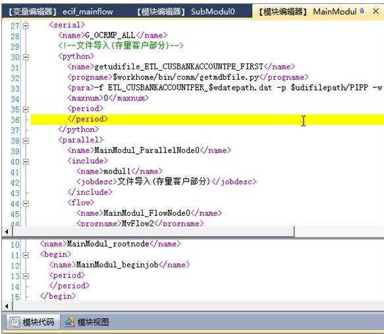Viewport: 384px width, 334px height.
Task: Click the lock icon on MainModul tab
Action: pos(362,11)
